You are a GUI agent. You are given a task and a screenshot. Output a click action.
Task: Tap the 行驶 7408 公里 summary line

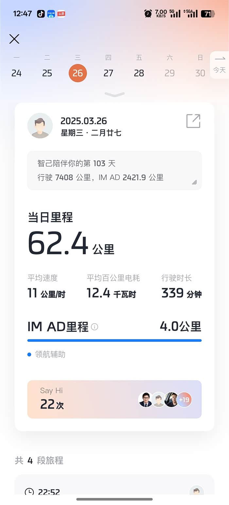(100, 177)
